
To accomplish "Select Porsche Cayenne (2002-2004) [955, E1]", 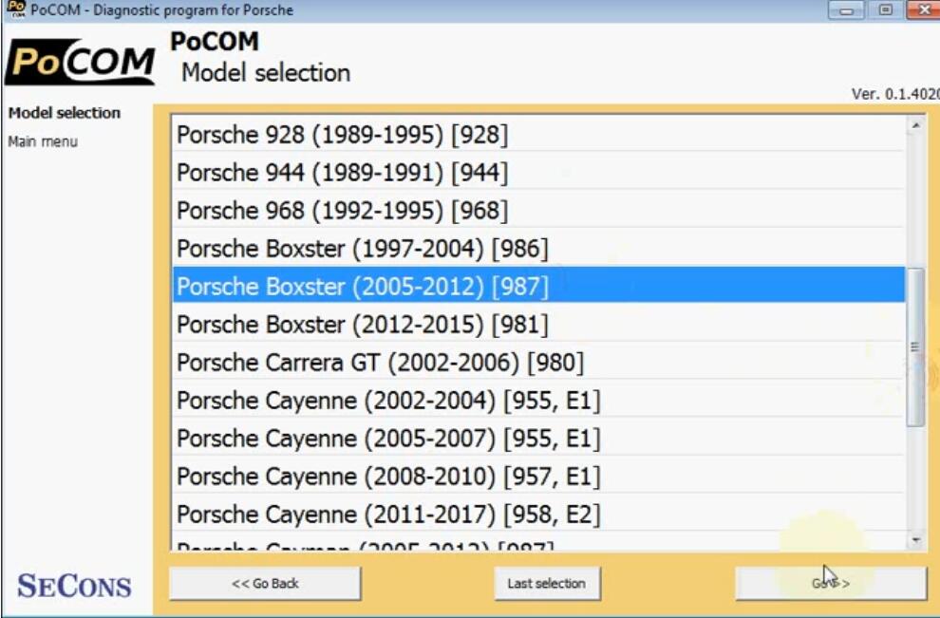I will [538, 400].
